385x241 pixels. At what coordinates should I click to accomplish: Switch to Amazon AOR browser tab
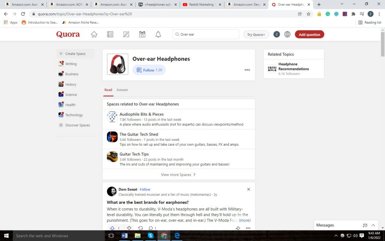coord(68,5)
